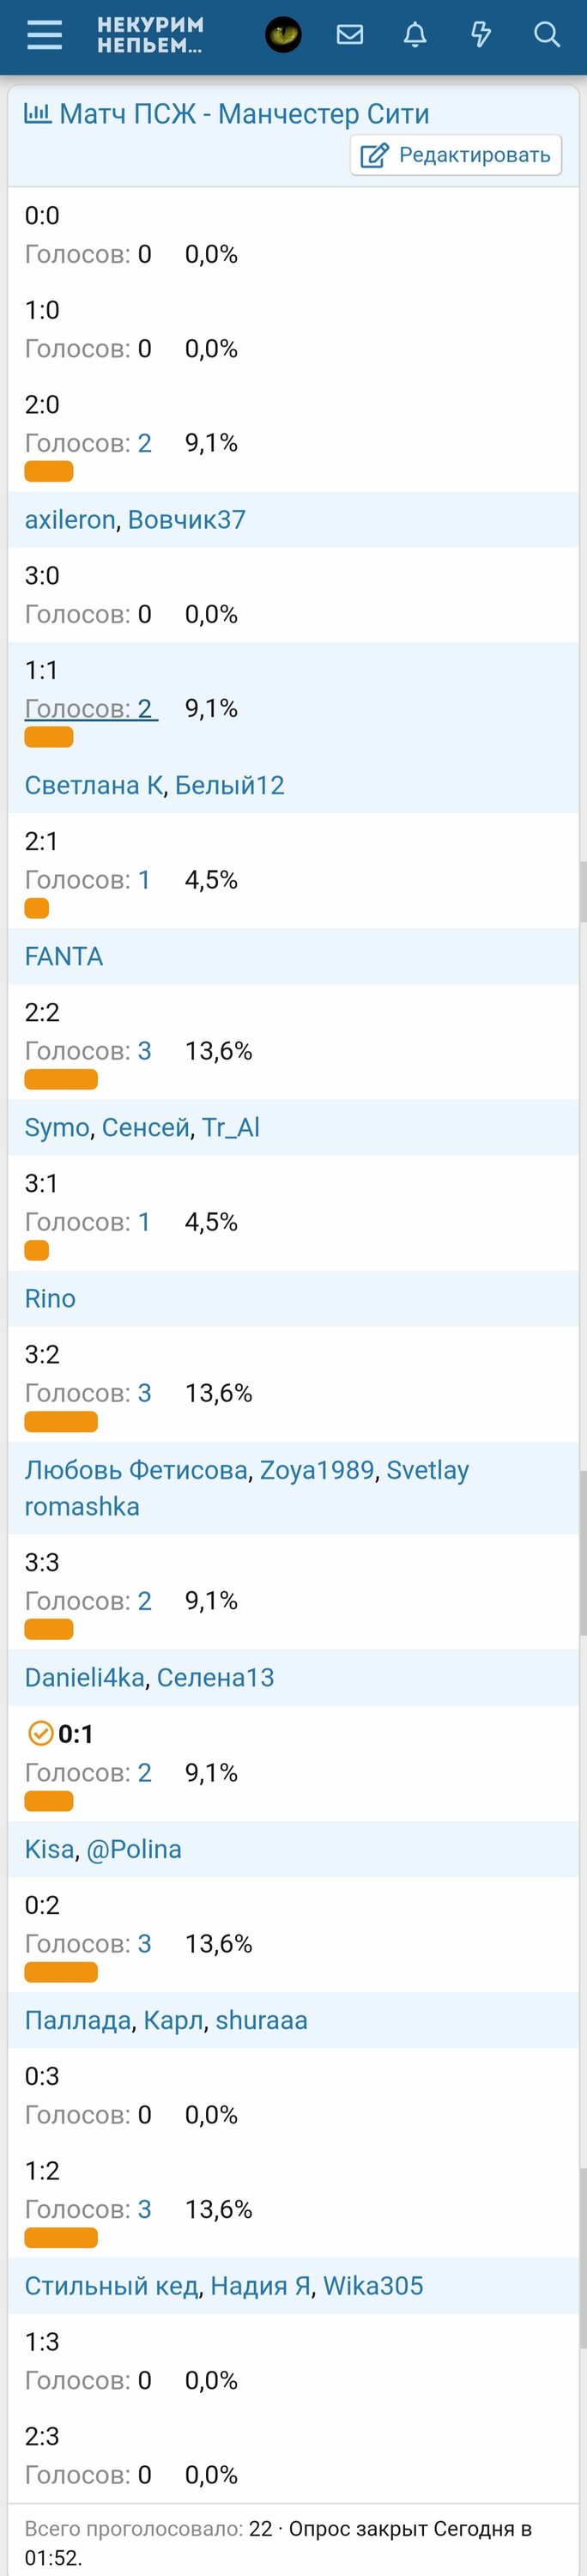Click the poll chart icon beside title
The width and height of the screenshot is (587, 2576).
37,114
